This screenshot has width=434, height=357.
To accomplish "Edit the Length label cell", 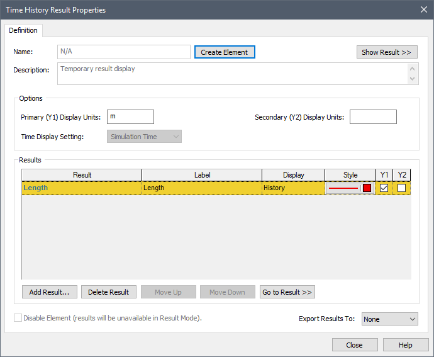I will 202,188.
